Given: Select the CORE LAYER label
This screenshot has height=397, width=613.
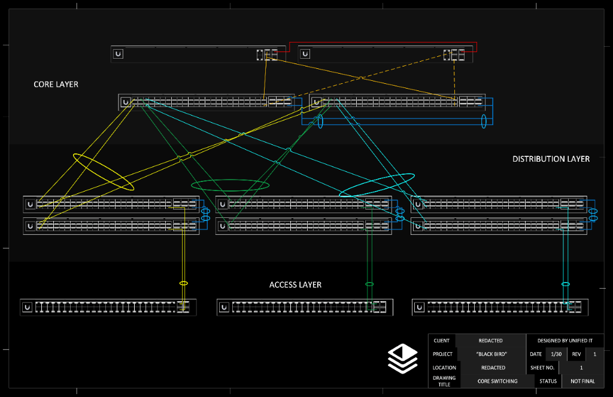Looking at the screenshot, I should [56, 84].
